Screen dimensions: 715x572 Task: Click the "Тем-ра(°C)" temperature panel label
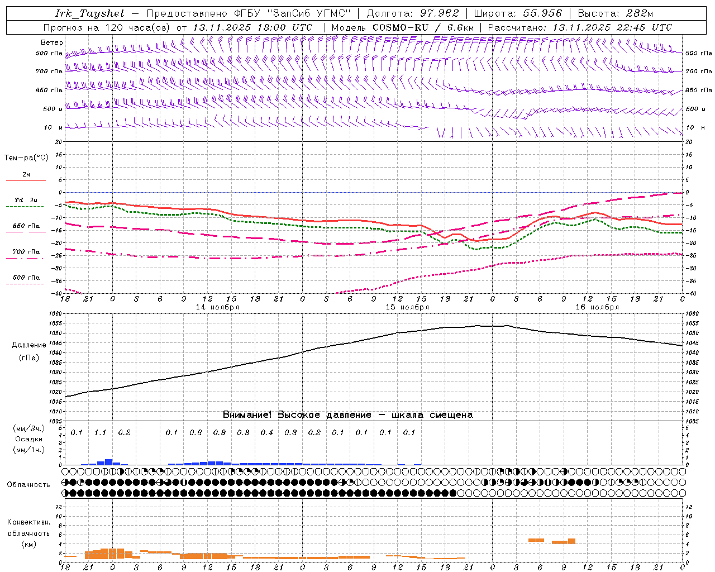26,158
